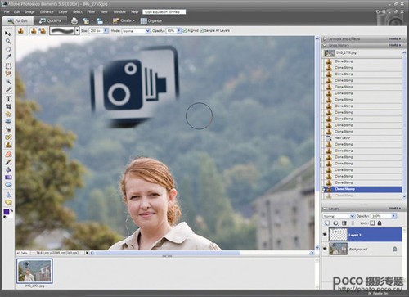This screenshot has width=409, height=297.
Task: Select the Eyedropper tool
Action: [8, 56]
